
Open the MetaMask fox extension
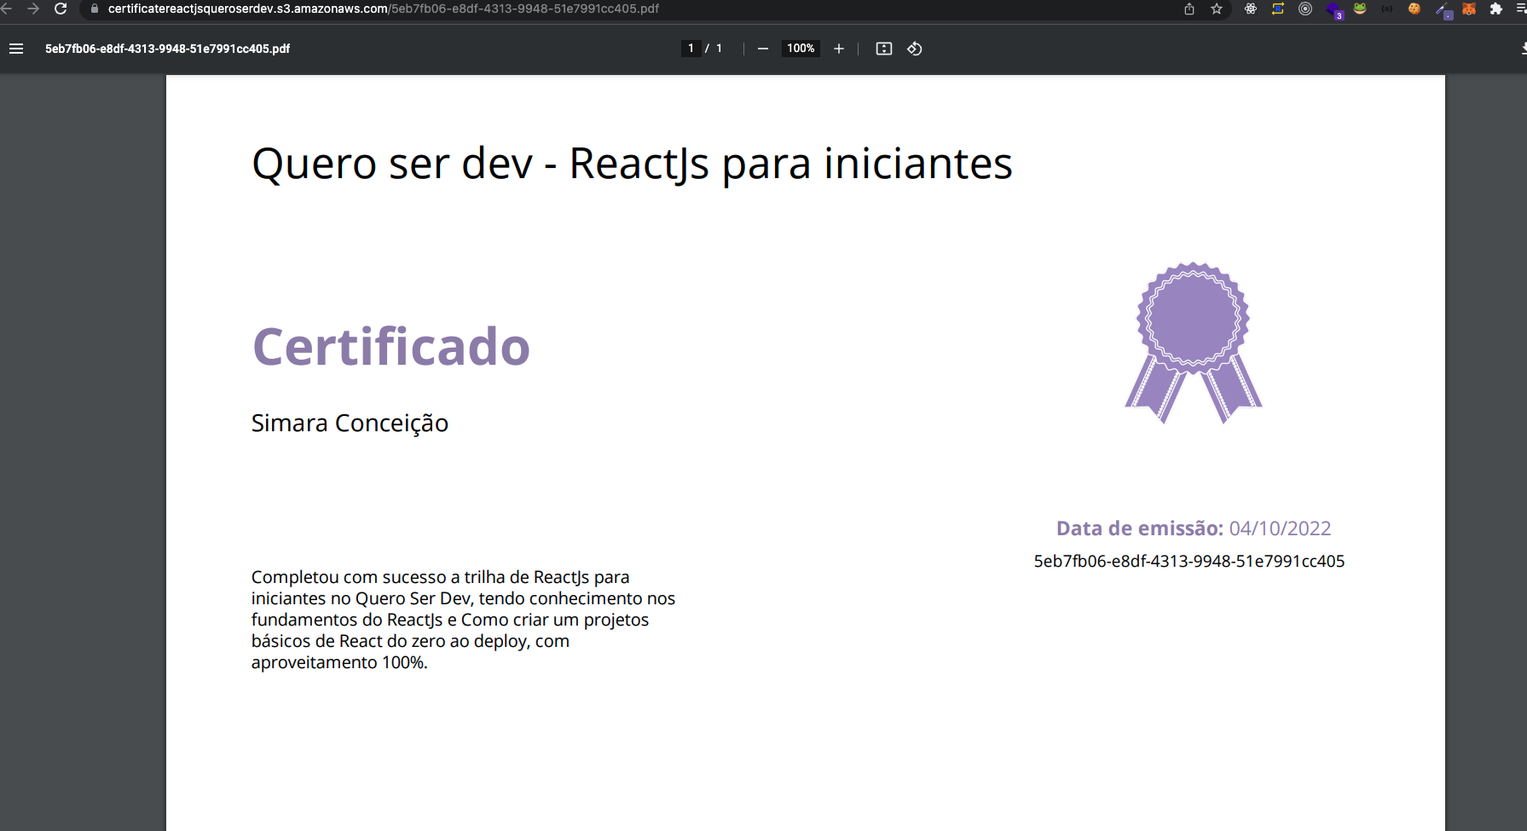1469,9
